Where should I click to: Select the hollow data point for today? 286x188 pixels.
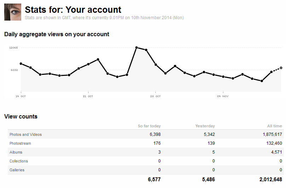tap(281, 68)
